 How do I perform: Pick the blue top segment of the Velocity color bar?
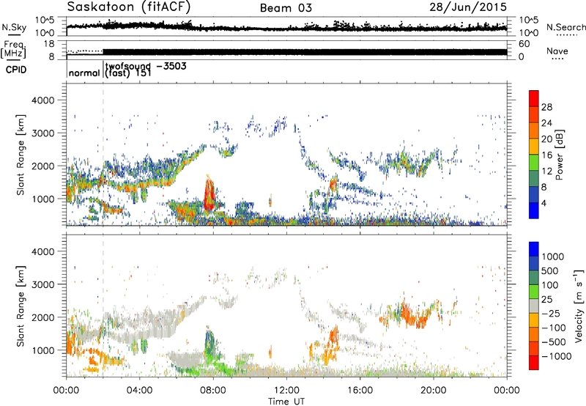tap(534, 249)
